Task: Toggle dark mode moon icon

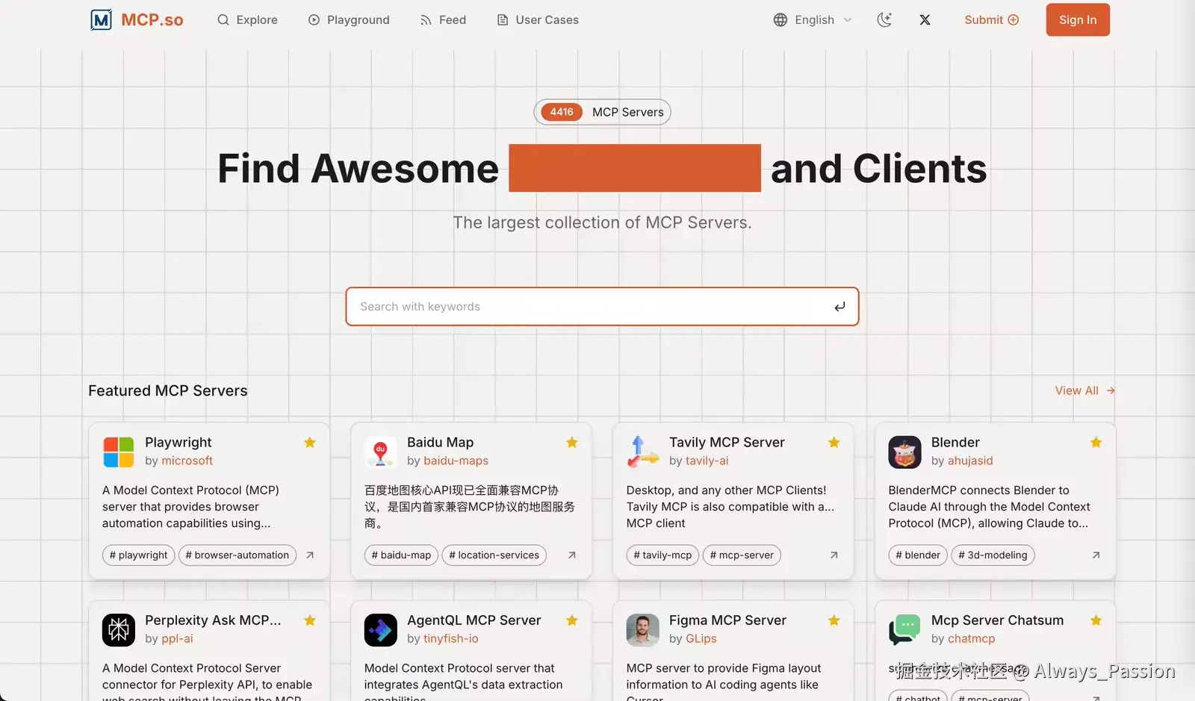Action: click(884, 20)
